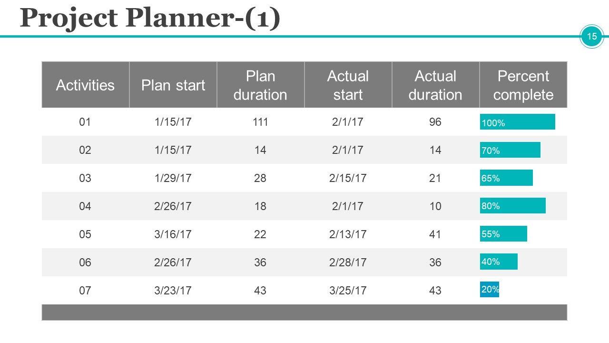Select the 65% completion bar

point(506,178)
